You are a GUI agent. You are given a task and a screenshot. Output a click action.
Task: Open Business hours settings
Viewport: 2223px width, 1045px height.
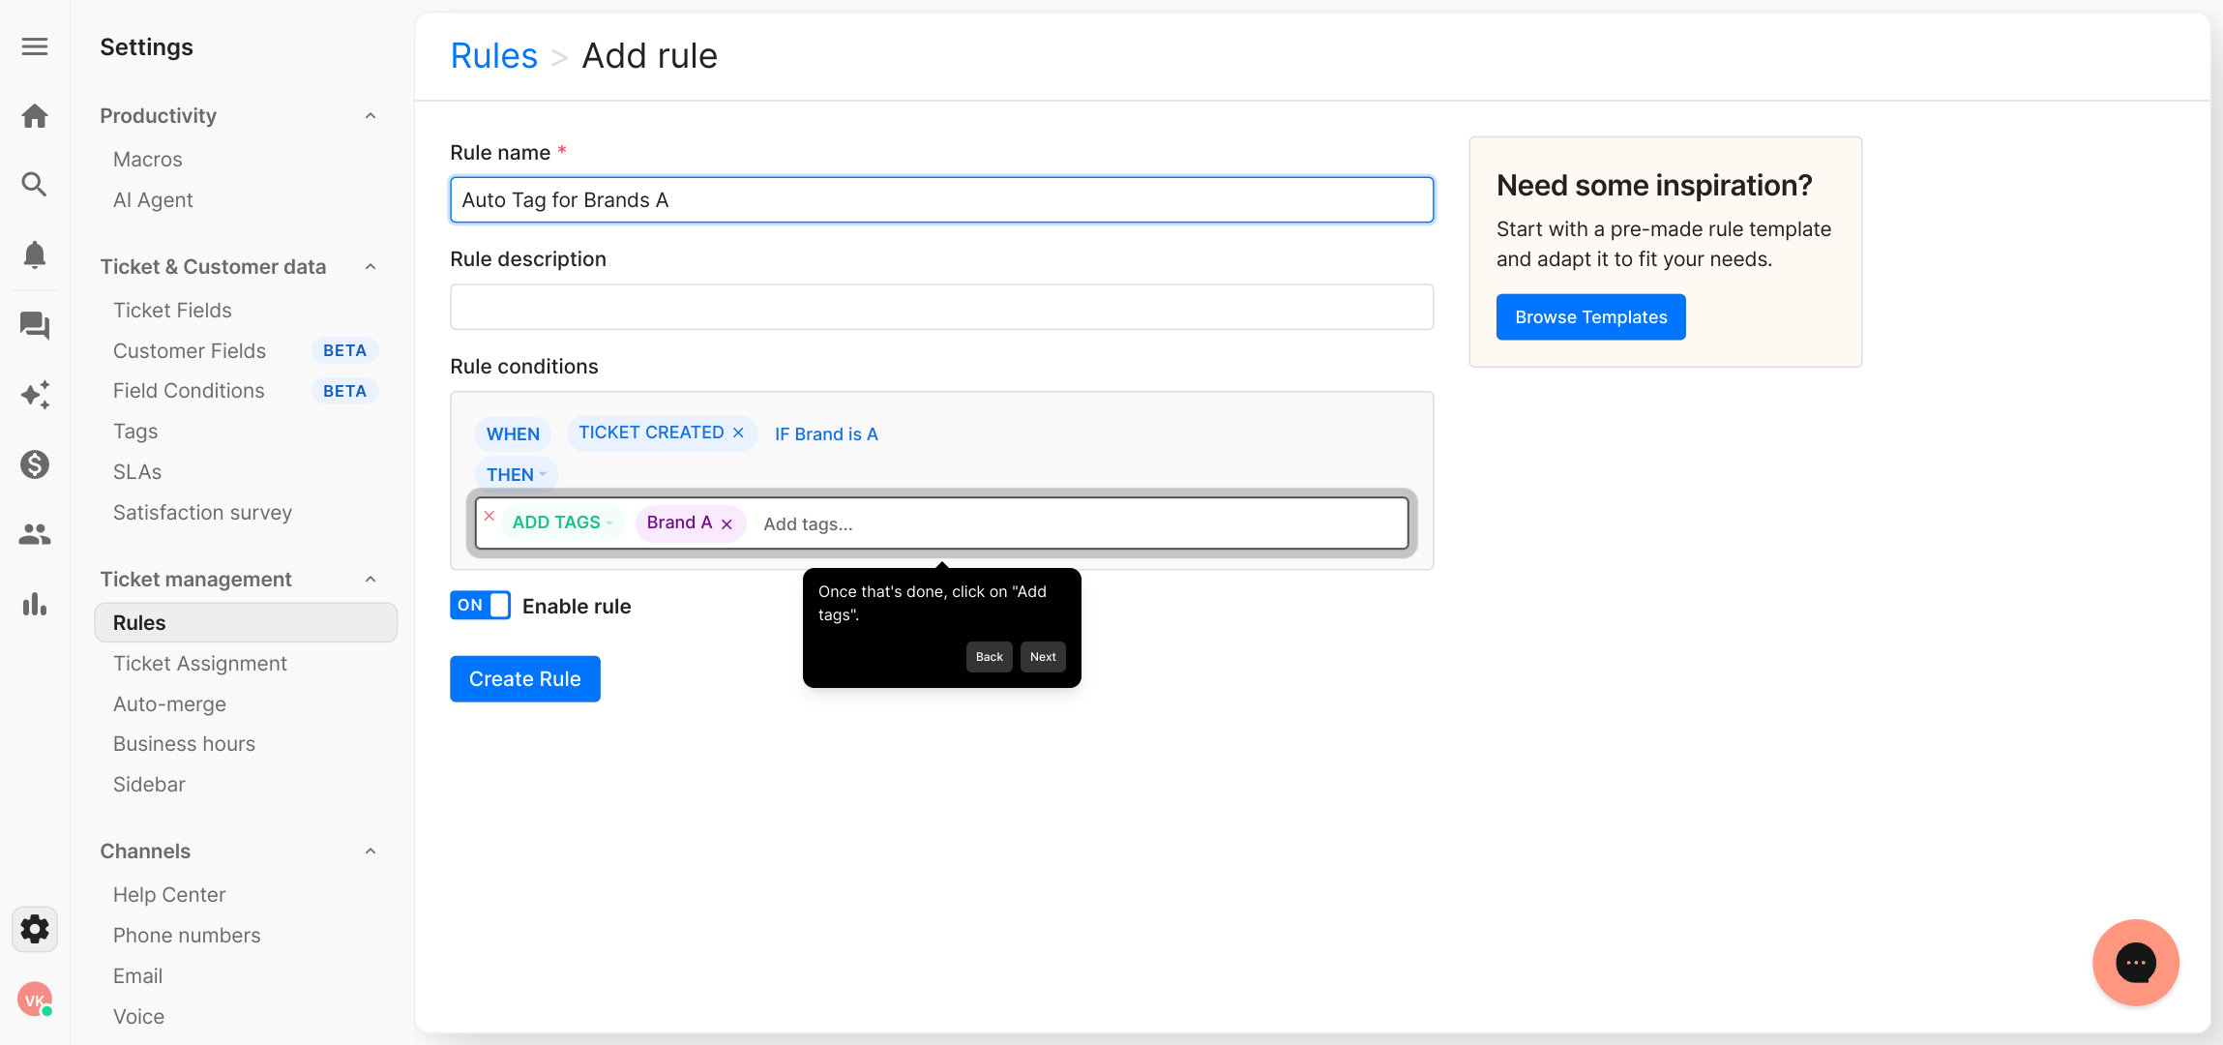[x=184, y=744]
